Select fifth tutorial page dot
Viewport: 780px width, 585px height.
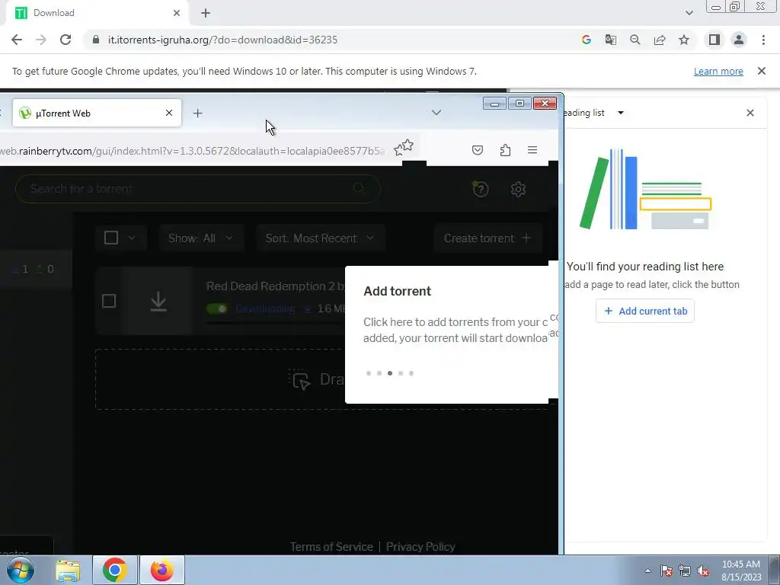[x=411, y=373]
